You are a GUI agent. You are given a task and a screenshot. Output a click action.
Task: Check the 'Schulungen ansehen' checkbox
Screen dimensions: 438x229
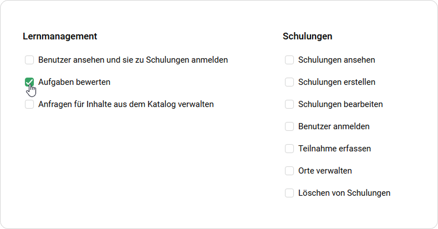[289, 60]
